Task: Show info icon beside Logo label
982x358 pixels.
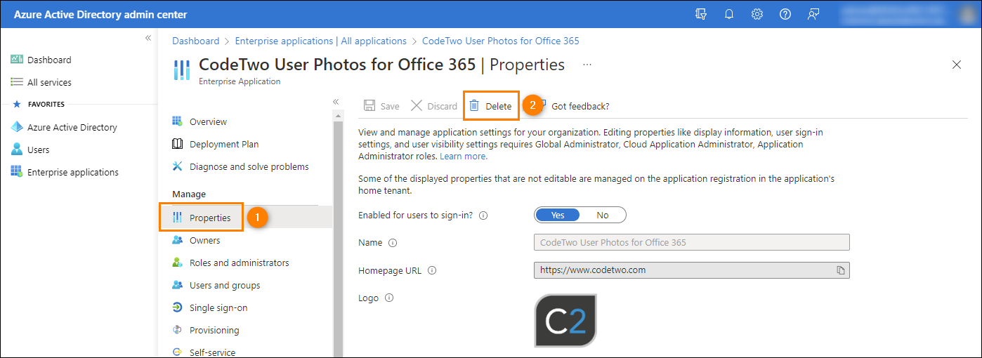Action: [388, 298]
